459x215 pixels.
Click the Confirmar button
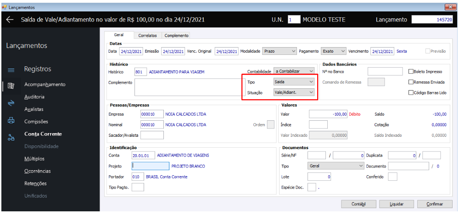pos(435,204)
